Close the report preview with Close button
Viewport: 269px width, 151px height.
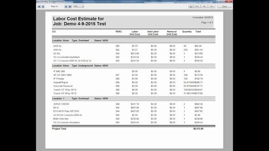point(224,6)
